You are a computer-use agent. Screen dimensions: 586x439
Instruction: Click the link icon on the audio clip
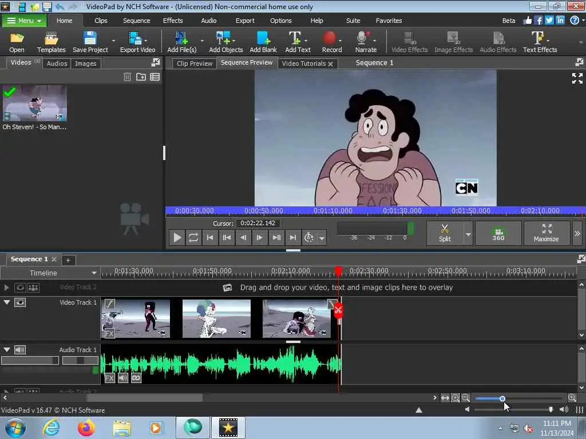pyautogui.click(x=136, y=378)
